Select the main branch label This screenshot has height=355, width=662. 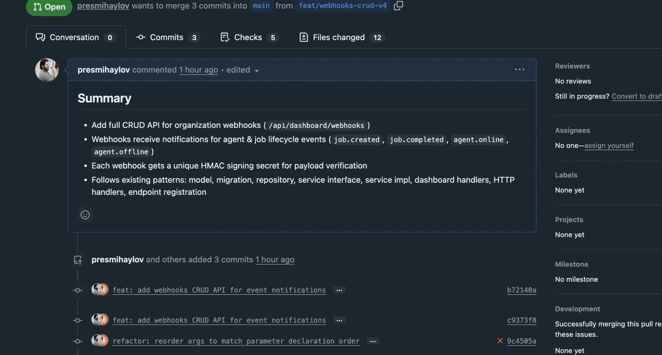[x=261, y=6]
